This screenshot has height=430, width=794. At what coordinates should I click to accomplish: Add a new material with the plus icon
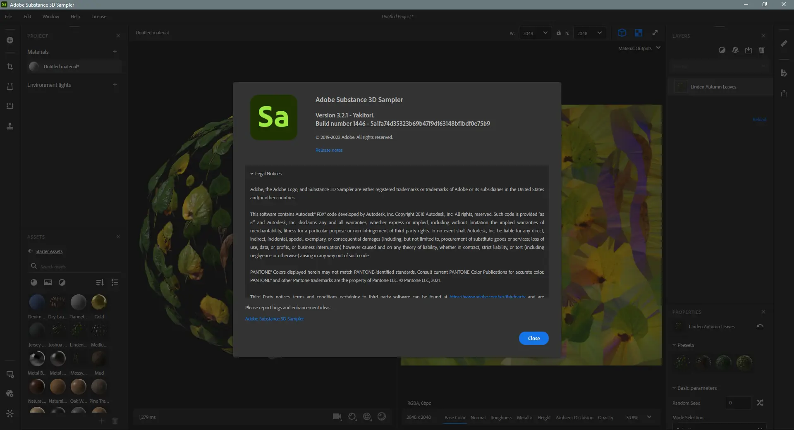tap(115, 52)
